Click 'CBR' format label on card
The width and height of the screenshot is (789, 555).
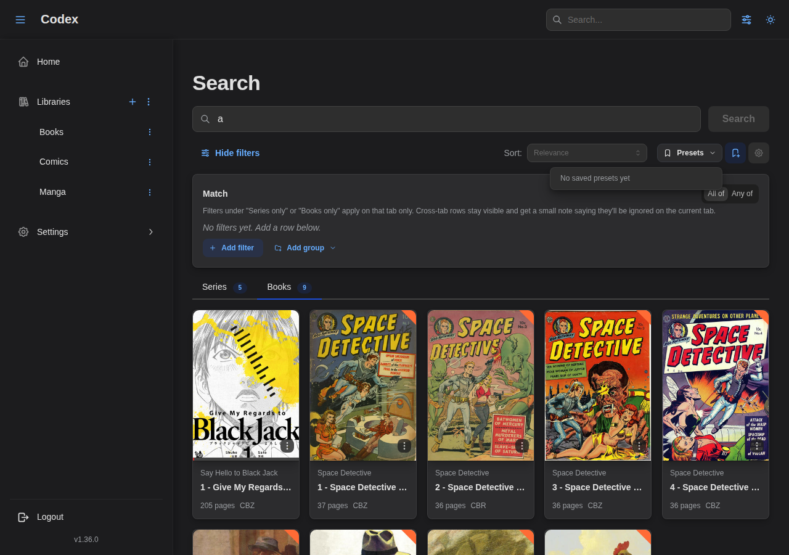point(478,506)
